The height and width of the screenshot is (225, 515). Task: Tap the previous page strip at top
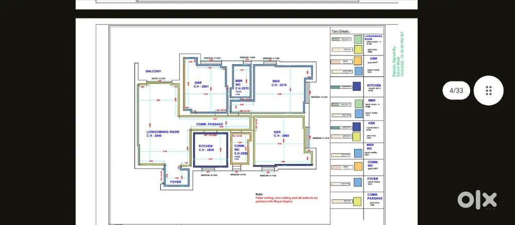point(246,4)
